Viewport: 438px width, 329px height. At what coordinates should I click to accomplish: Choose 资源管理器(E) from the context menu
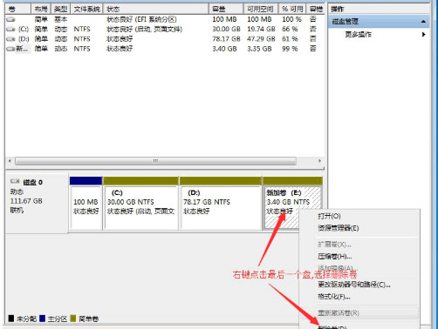tap(338, 228)
